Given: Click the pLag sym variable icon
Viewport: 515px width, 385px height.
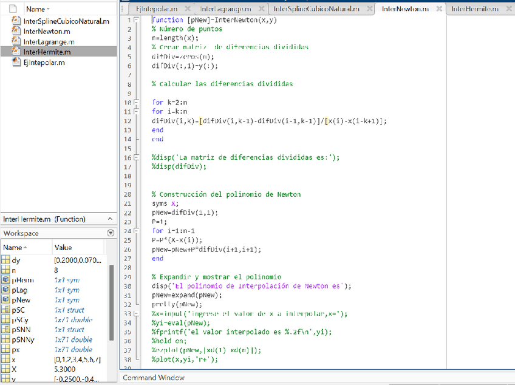Looking at the screenshot, I should 5,290.
